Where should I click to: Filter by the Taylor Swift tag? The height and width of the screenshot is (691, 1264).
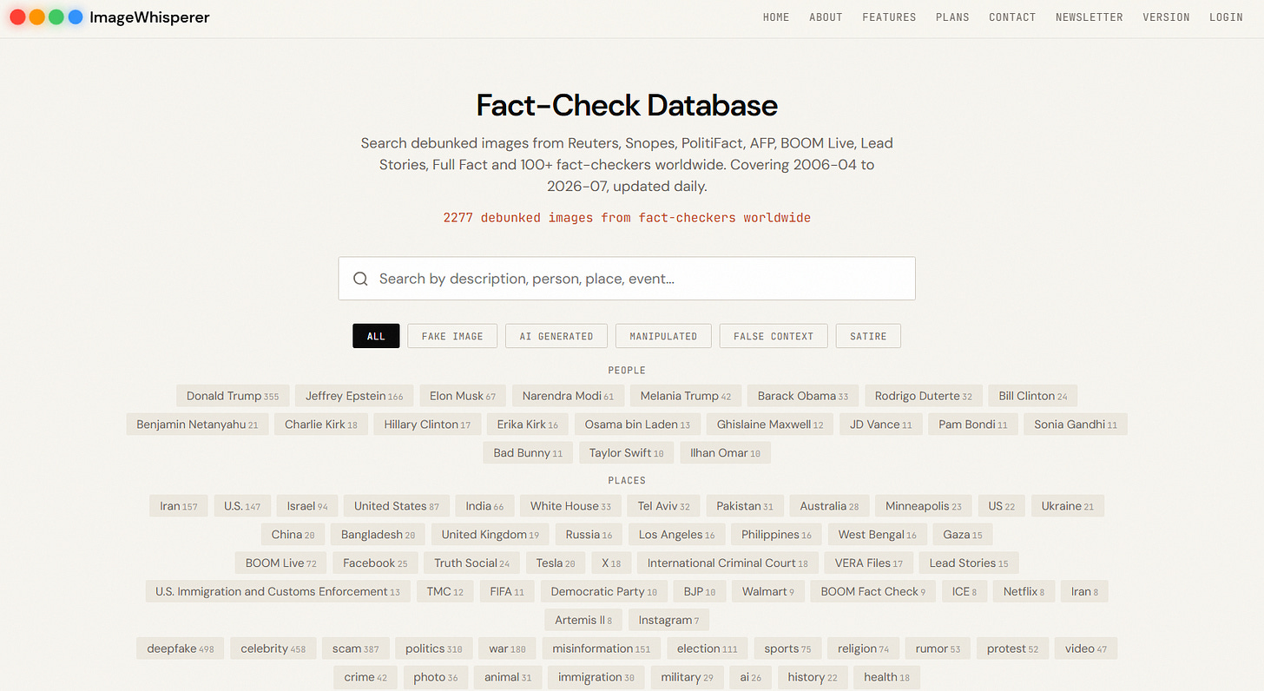pos(626,453)
